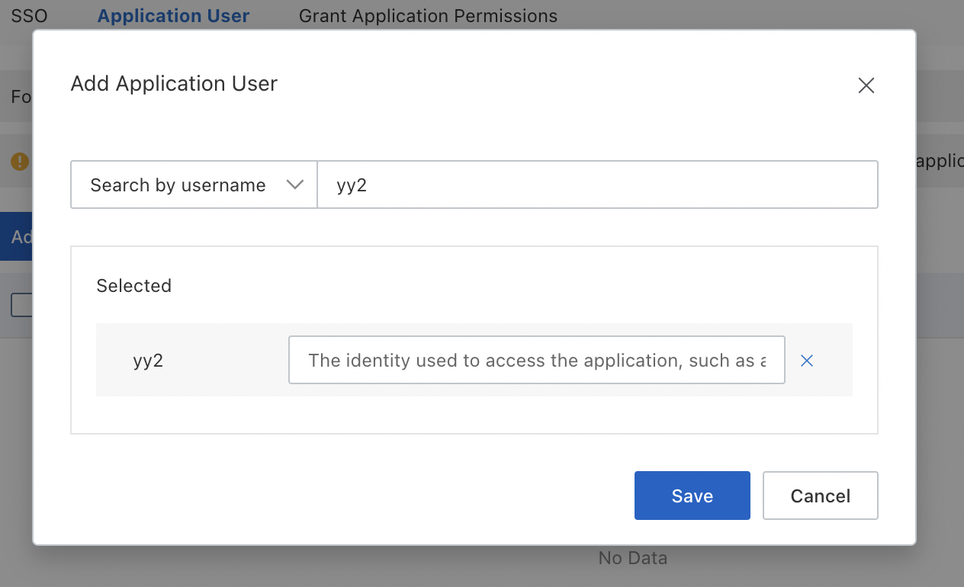Close the Add Application User dialog
This screenshot has height=587, width=964.
[866, 85]
